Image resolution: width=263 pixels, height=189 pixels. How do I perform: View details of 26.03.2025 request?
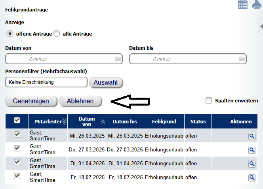point(252,136)
